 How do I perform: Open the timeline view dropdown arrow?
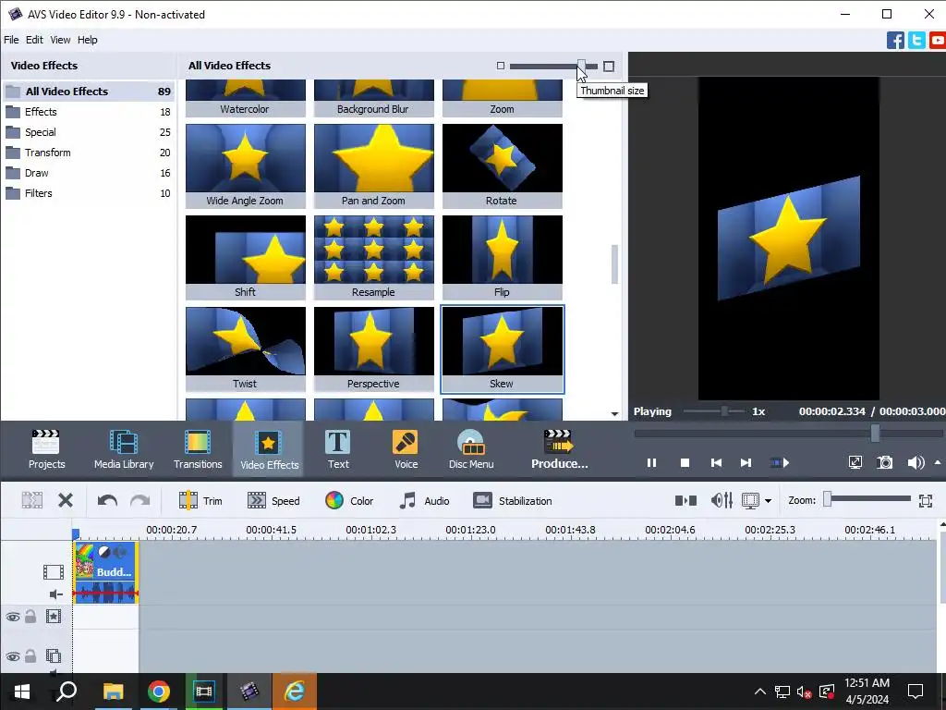click(x=768, y=501)
